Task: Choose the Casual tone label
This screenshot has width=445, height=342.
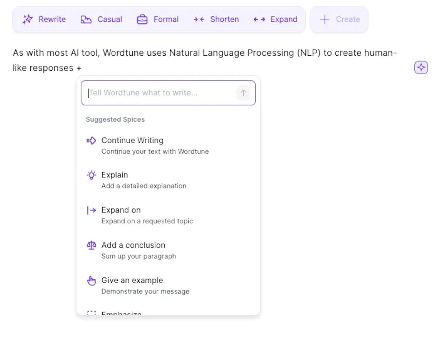Action: [x=110, y=19]
